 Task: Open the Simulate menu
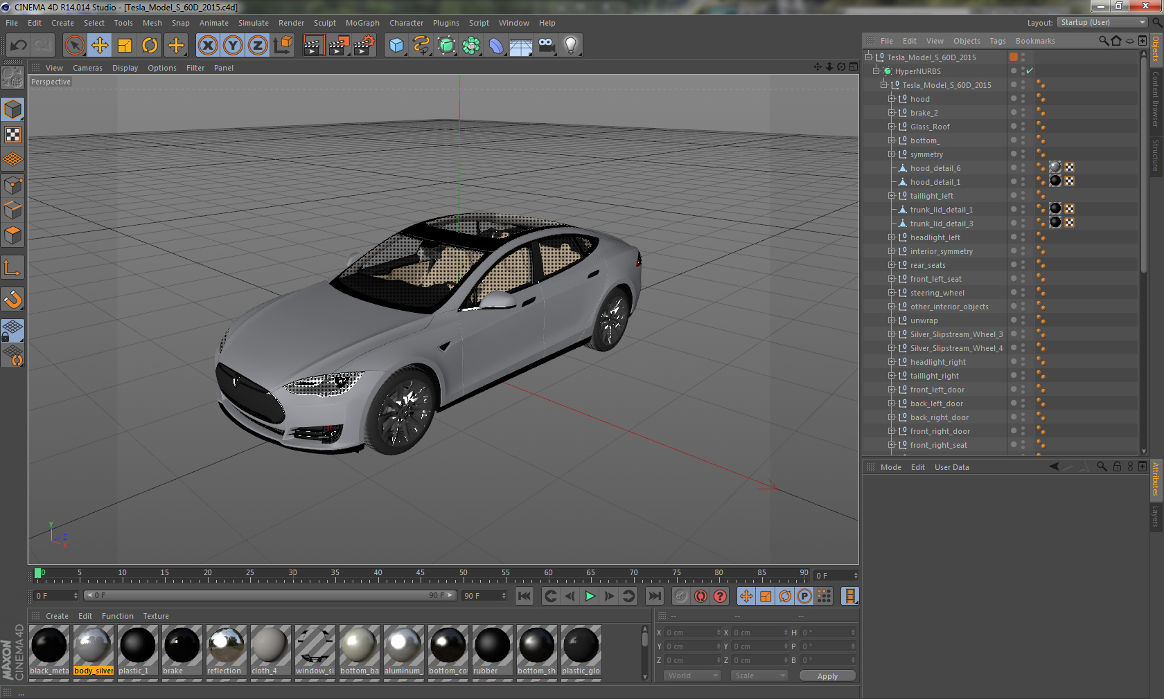pos(254,23)
